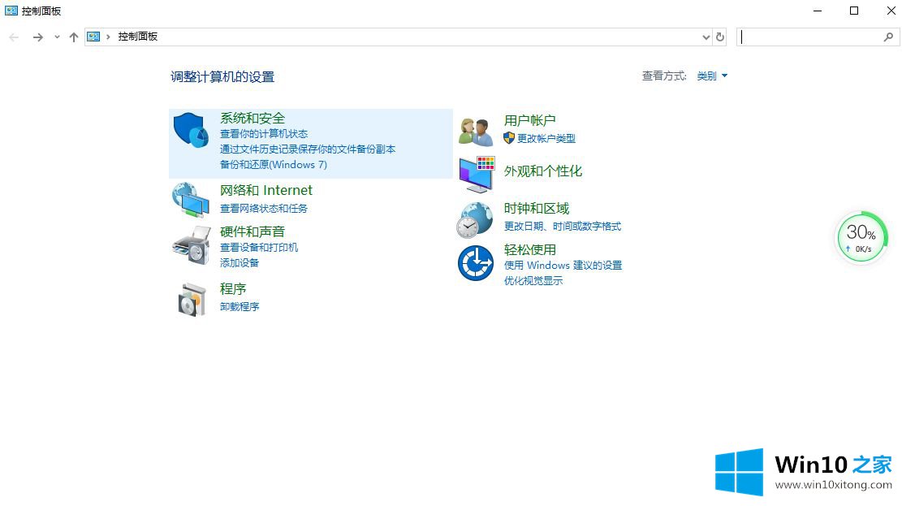The image size is (902, 506).
Task: Open the Programs disc box icon
Action: tap(192, 300)
